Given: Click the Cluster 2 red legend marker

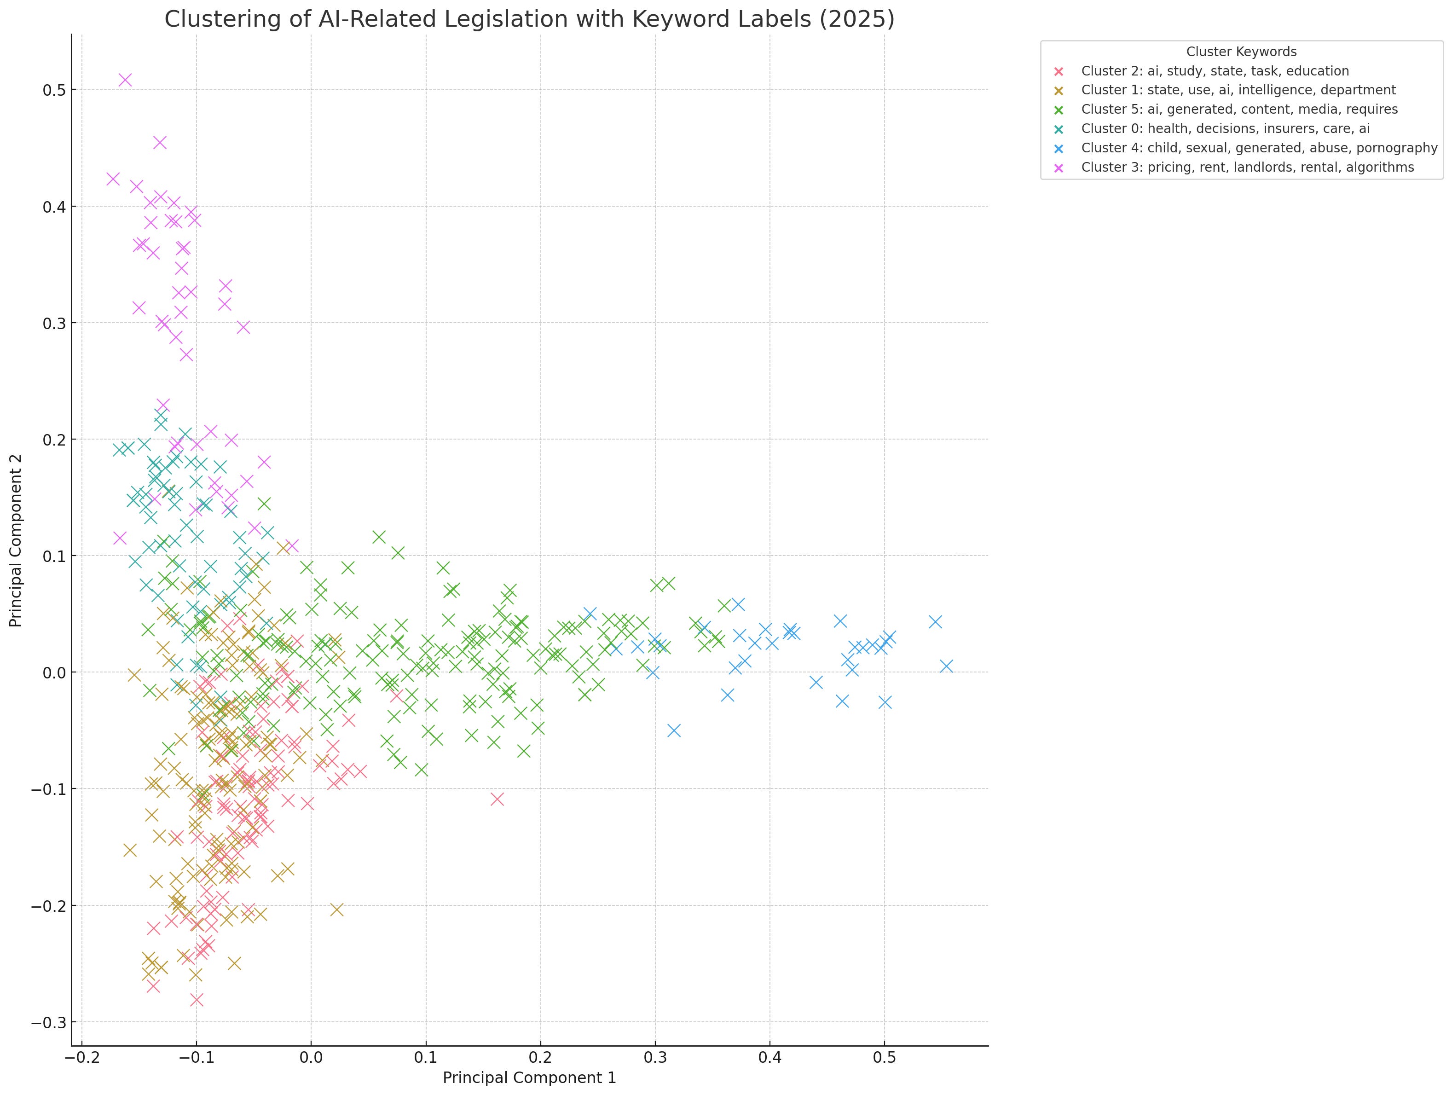Looking at the screenshot, I should point(1058,71).
